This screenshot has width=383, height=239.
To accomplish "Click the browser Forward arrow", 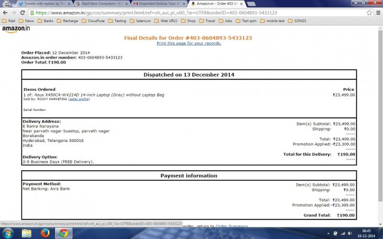I will (14, 13).
